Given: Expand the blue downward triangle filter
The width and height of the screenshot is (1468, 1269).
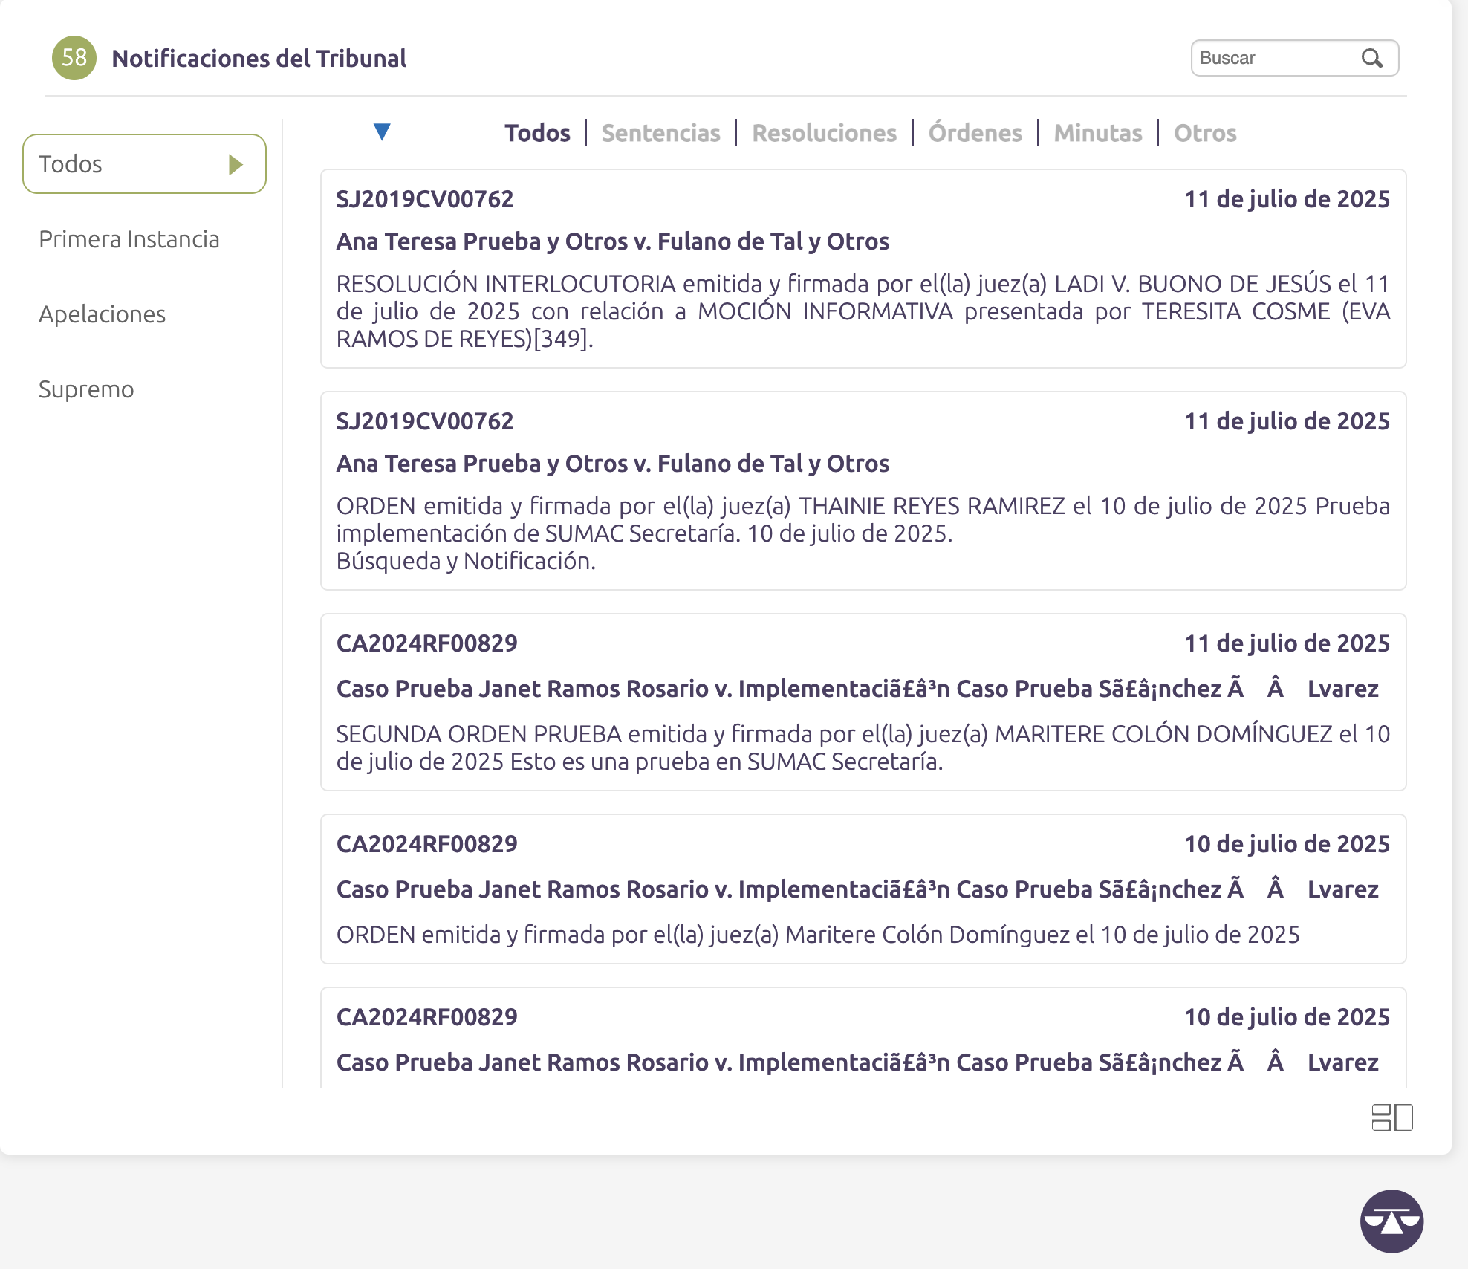Looking at the screenshot, I should [382, 132].
